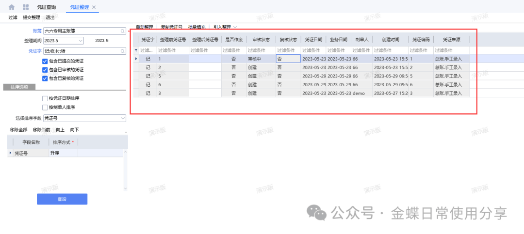Click the filter icon in grid filter row
This screenshot has width=524, height=234.
click(136, 50)
